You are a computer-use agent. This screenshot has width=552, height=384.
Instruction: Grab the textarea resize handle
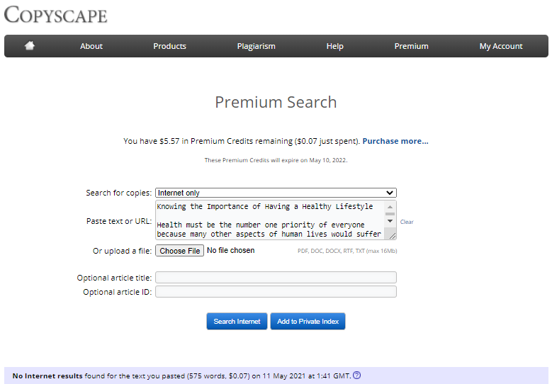[392, 236]
